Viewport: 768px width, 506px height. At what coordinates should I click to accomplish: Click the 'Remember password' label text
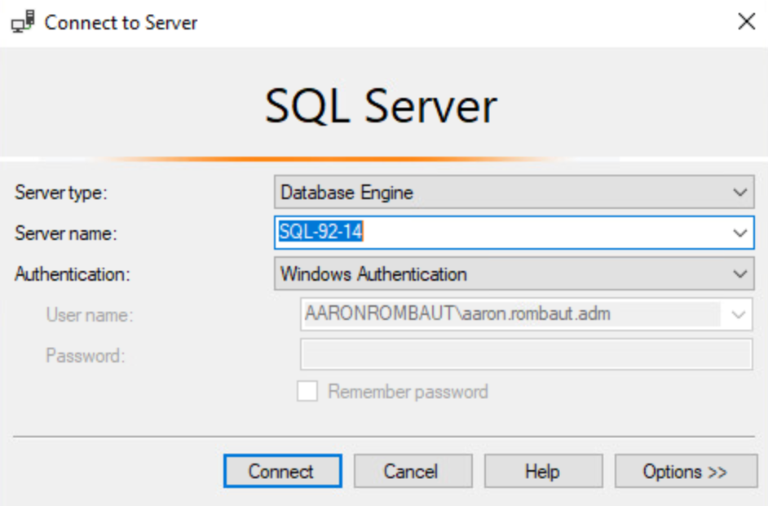click(x=408, y=392)
